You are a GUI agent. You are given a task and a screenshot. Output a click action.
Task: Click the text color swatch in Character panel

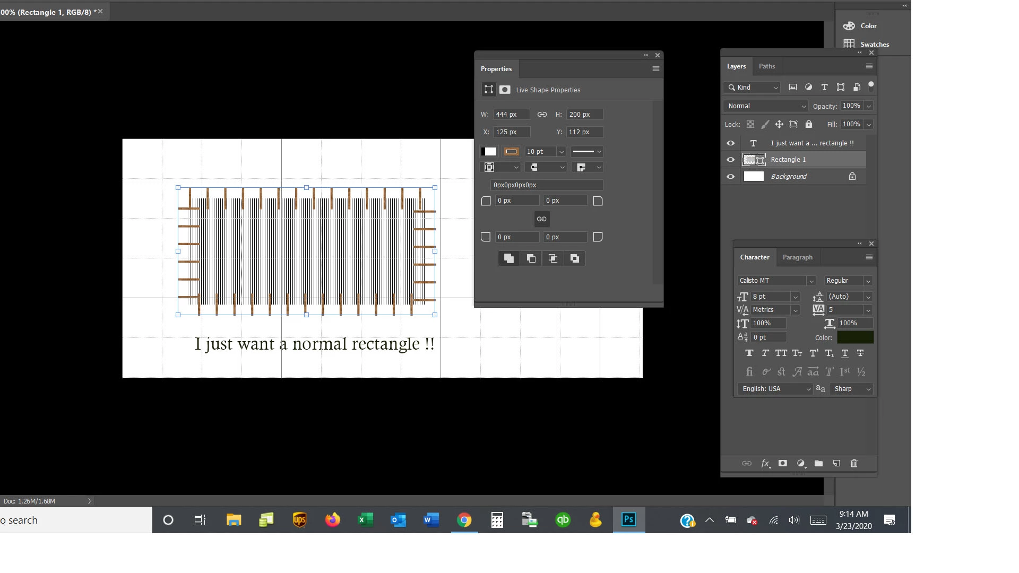[x=855, y=337]
